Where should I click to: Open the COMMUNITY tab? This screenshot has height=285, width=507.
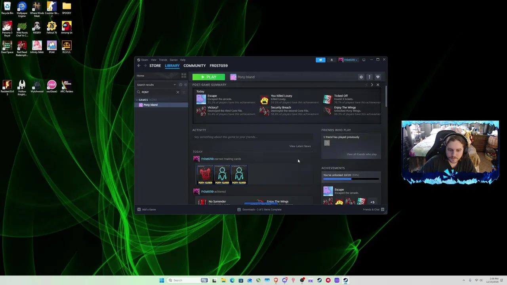[194, 66]
